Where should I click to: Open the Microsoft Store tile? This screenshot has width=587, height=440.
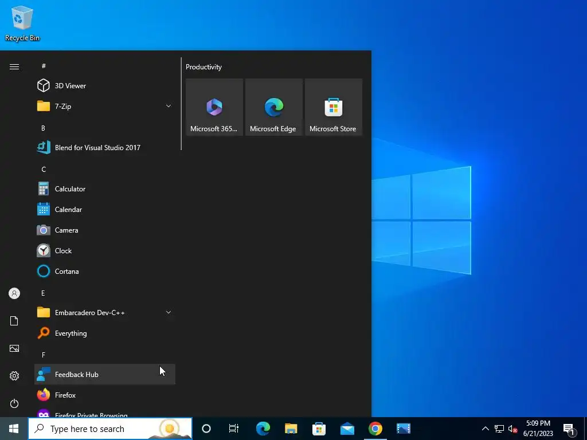click(x=334, y=107)
